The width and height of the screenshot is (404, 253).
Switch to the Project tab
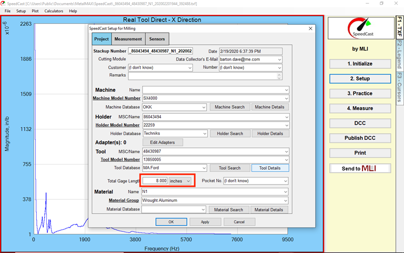point(102,39)
